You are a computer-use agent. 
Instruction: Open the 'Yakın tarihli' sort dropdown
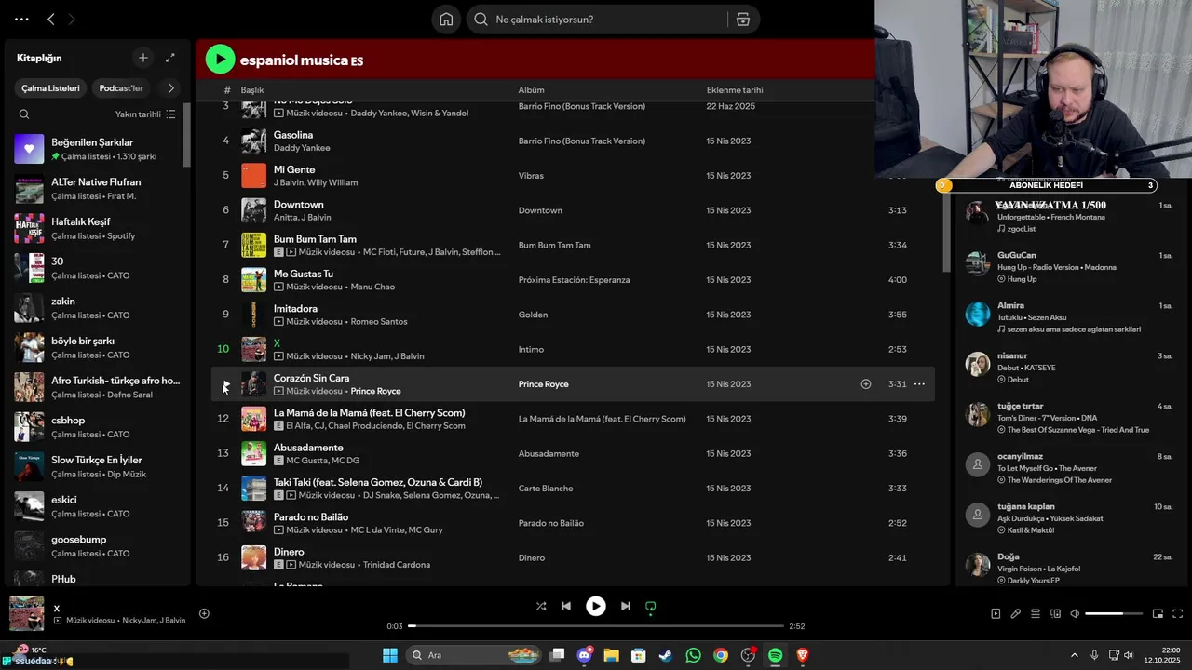[144, 114]
